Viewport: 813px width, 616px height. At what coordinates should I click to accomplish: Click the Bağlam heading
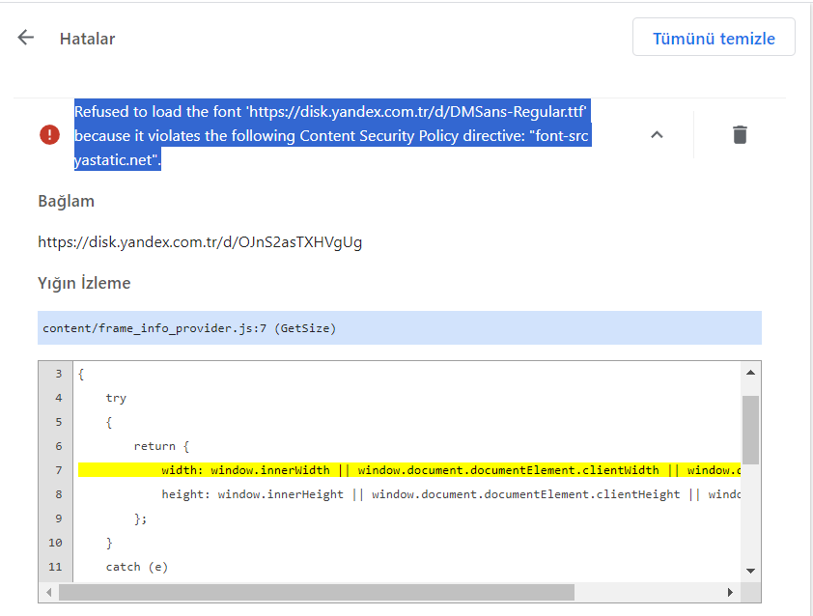tap(66, 201)
